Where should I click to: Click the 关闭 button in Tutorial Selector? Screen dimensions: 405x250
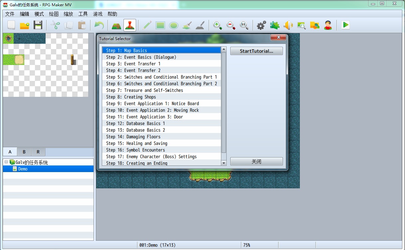pos(257,161)
